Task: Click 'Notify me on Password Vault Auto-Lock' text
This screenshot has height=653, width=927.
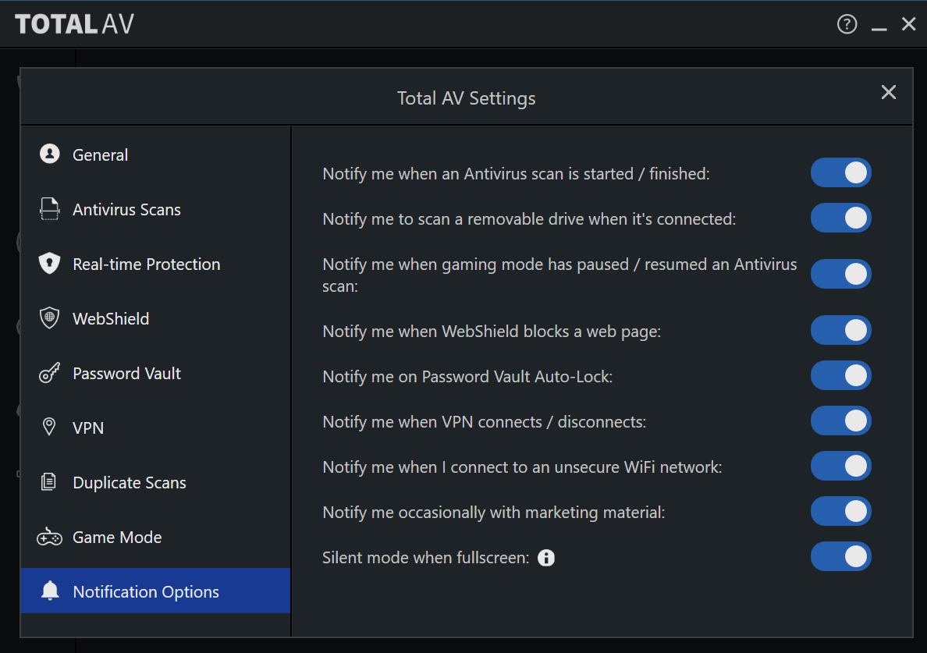Action: point(467,377)
